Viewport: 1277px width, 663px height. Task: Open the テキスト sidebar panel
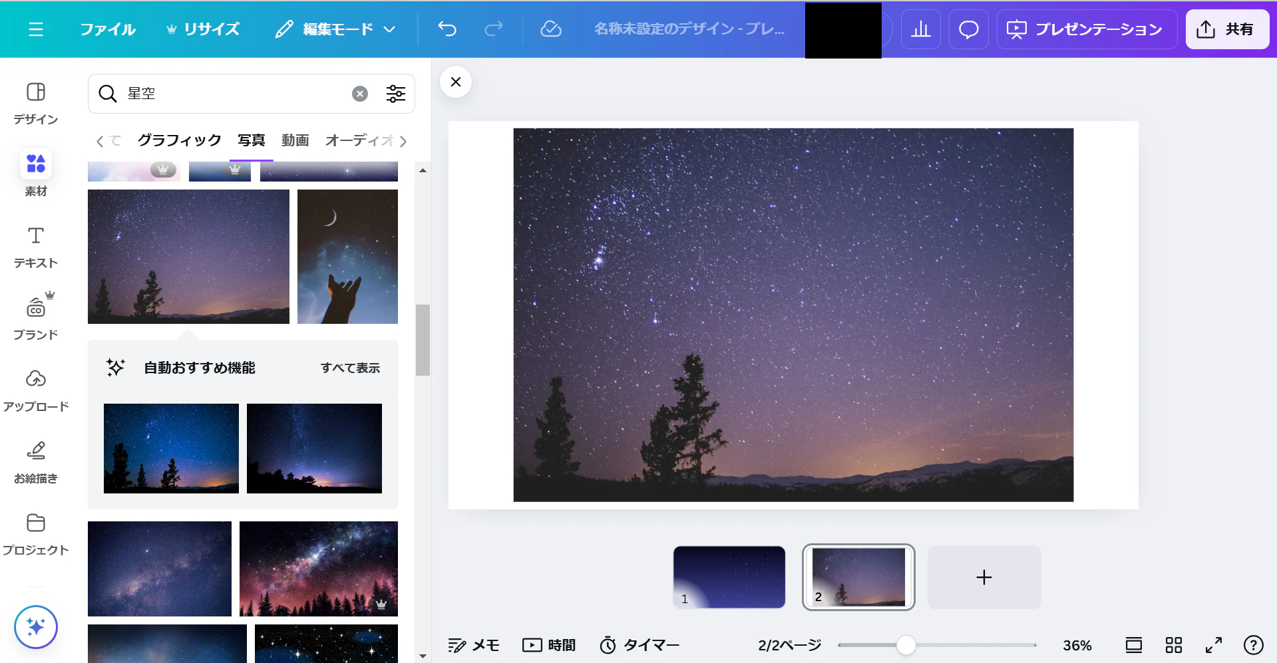(x=36, y=247)
